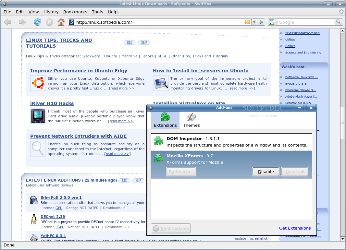Open the Help menu
The image size is (346, 250).
[x=113, y=12]
